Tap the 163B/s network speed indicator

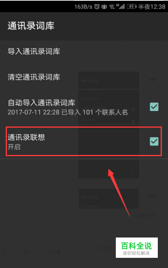83,7
